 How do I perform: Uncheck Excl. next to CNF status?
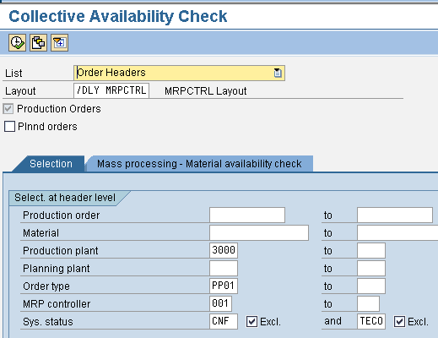coord(251,321)
